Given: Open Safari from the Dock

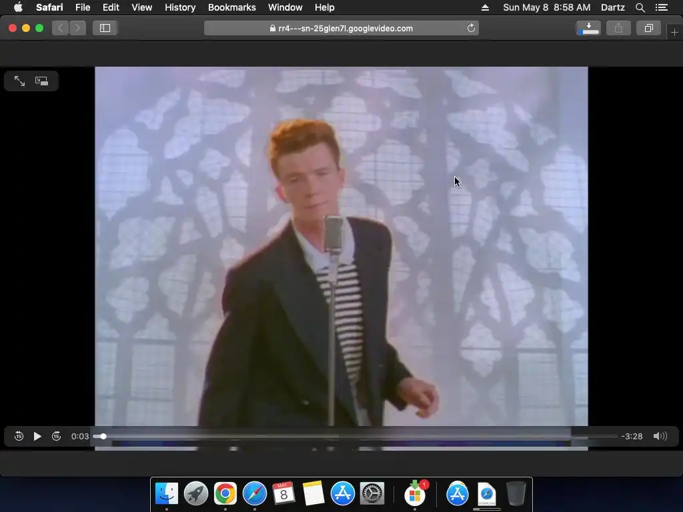Looking at the screenshot, I should point(254,494).
